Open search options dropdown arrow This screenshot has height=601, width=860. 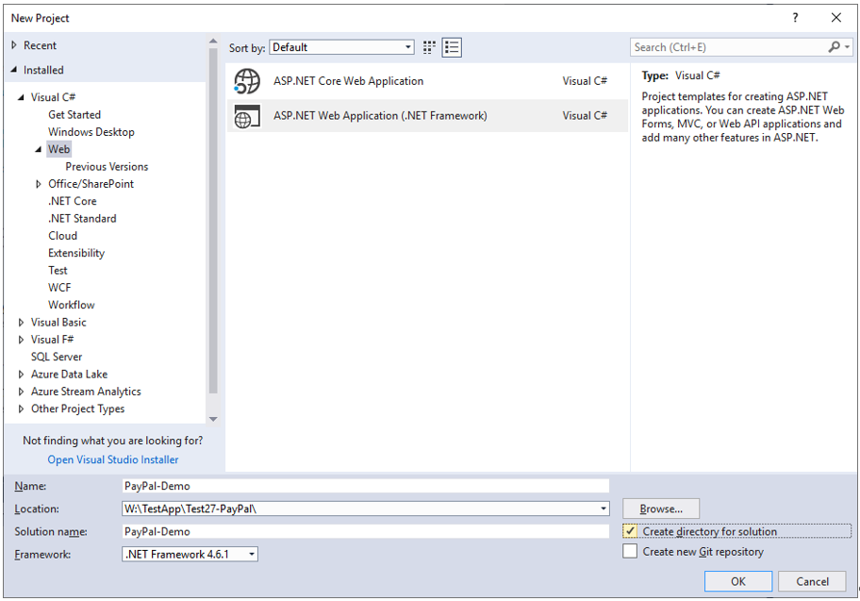coord(848,47)
